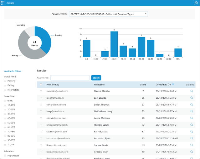Sort by Completed On column

[x=163, y=85]
